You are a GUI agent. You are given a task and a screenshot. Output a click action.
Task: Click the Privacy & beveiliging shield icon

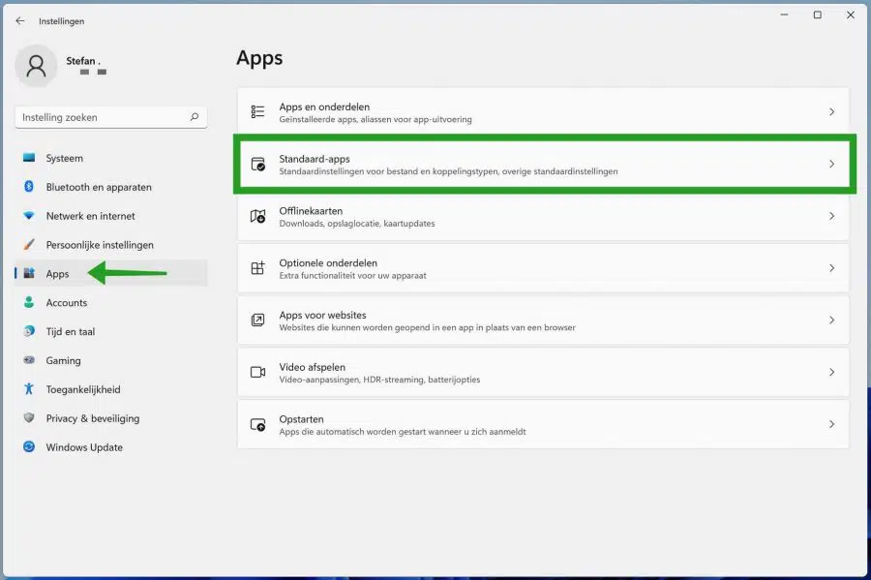tap(29, 417)
